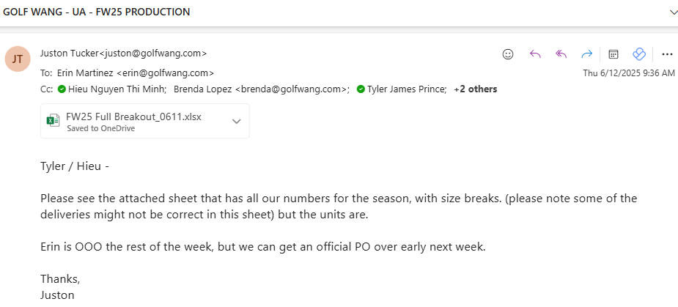Click the Excel icon on the attachment

point(53,121)
